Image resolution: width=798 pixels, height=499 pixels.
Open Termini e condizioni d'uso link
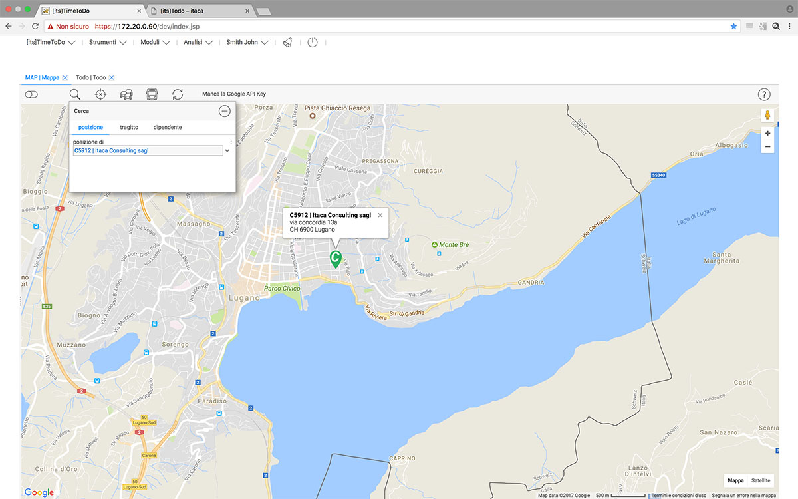(x=679, y=496)
